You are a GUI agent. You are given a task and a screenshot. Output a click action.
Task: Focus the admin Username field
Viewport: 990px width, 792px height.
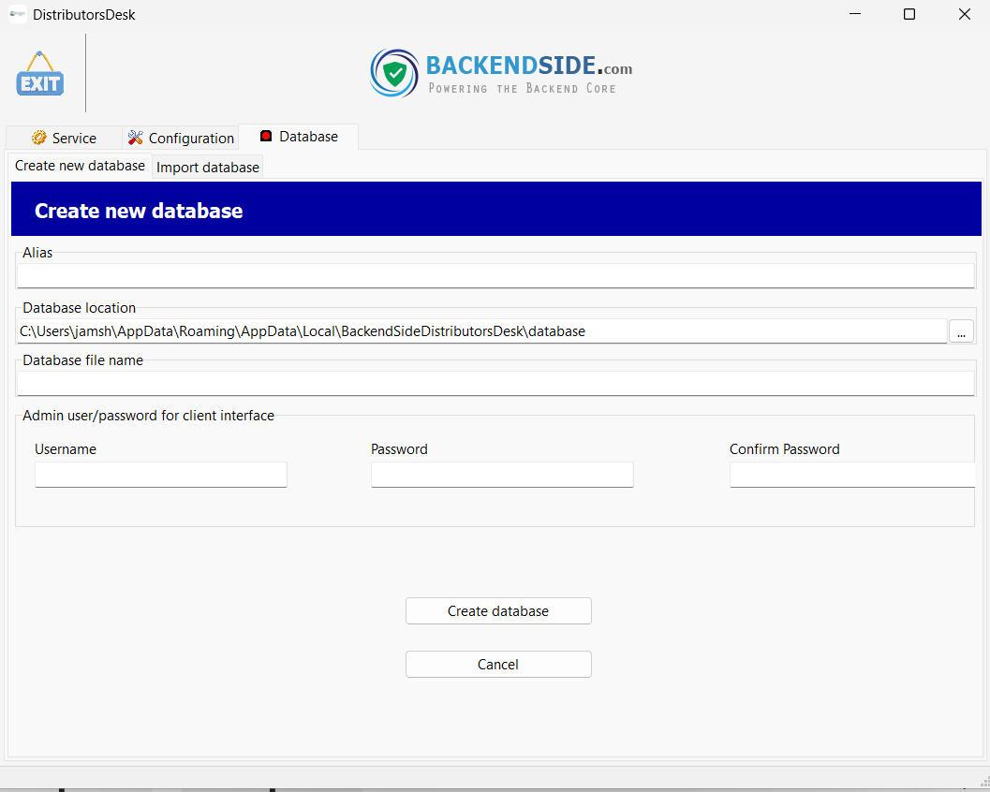[x=160, y=475]
